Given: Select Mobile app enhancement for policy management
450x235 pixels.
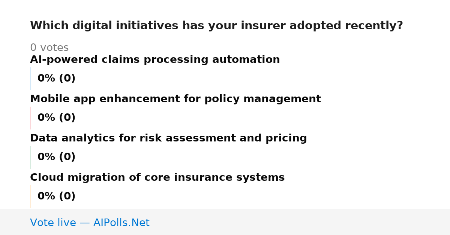Looking at the screenshot, I should pyautogui.click(x=175, y=99).
